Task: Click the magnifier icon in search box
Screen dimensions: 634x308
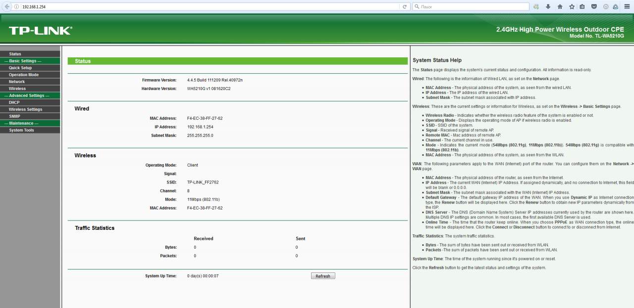Action: (x=417, y=6)
